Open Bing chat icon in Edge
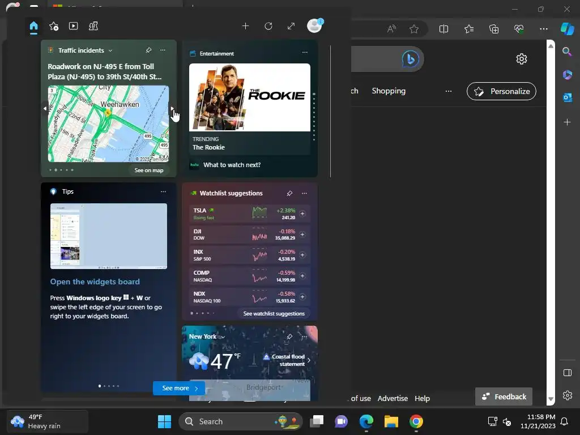 pos(410,59)
